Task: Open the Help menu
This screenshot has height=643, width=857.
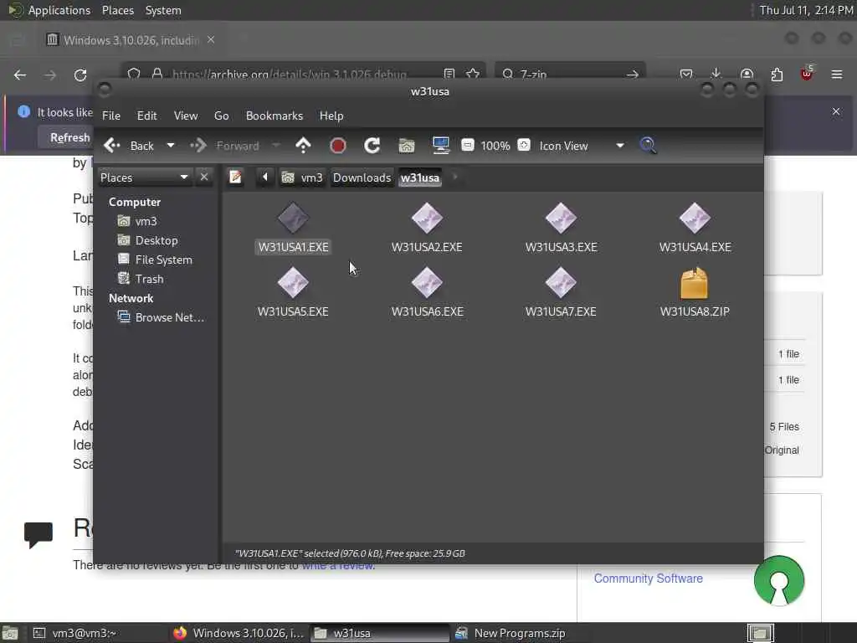Action: 331,116
